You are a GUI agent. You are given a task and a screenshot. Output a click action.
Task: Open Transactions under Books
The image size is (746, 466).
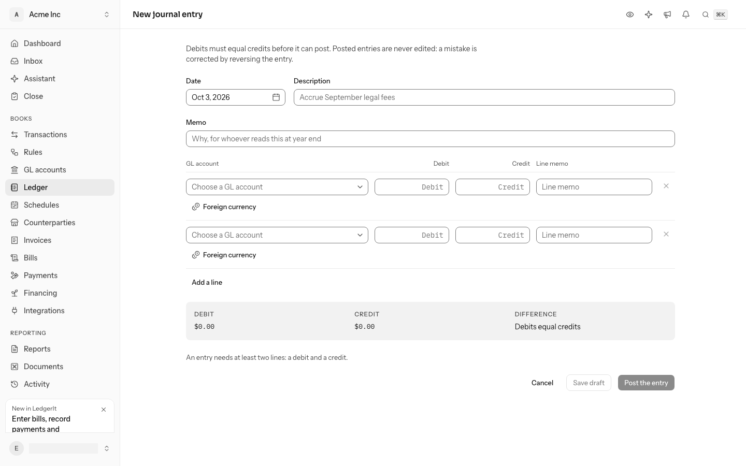point(60,135)
